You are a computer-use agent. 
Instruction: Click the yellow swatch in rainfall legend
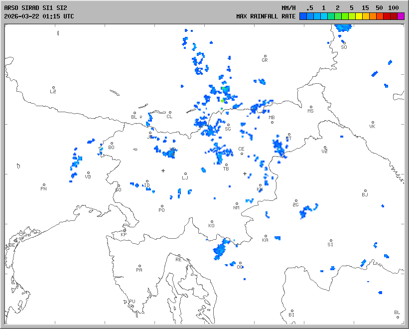[x=359, y=16]
